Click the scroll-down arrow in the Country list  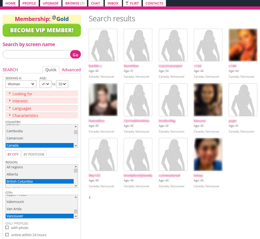76,145
